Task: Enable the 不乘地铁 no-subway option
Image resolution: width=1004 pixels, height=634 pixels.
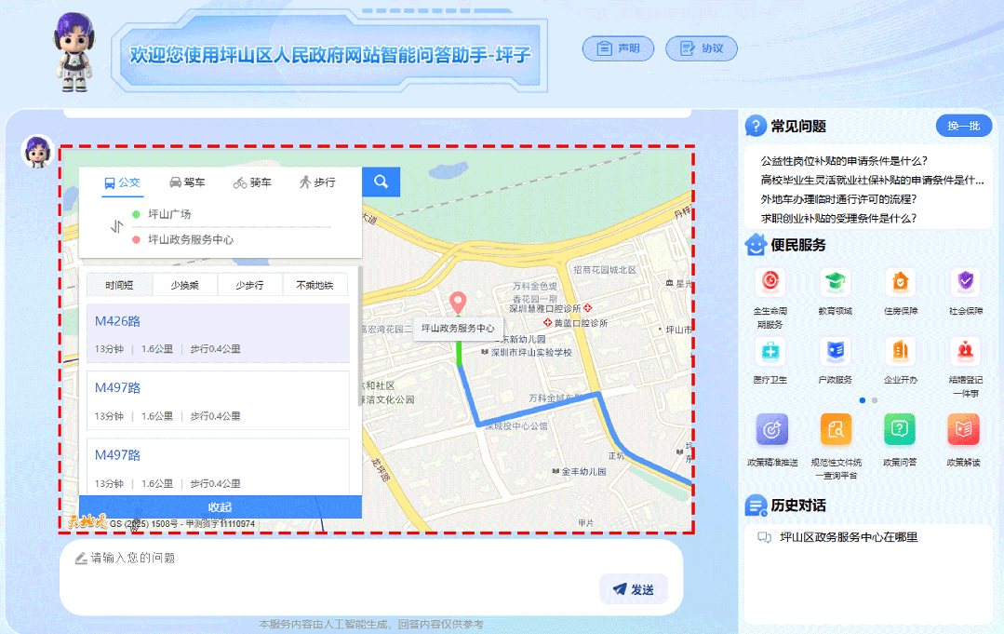Action: (x=316, y=284)
